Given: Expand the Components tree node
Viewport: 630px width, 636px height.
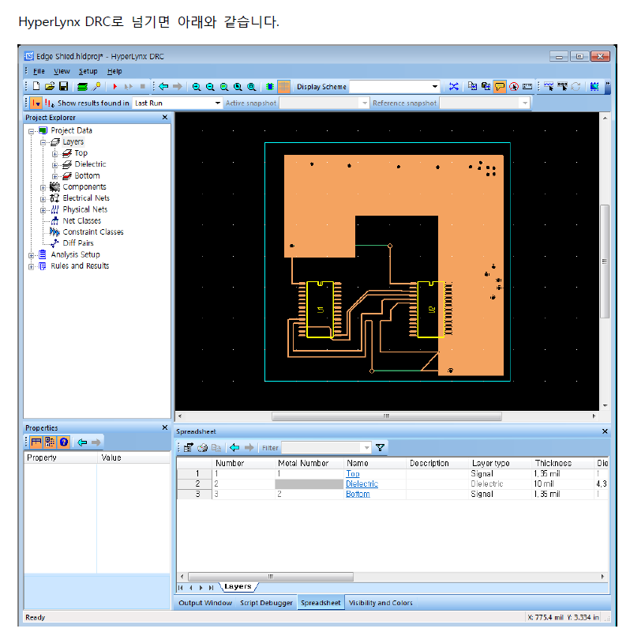Looking at the screenshot, I should [43, 187].
